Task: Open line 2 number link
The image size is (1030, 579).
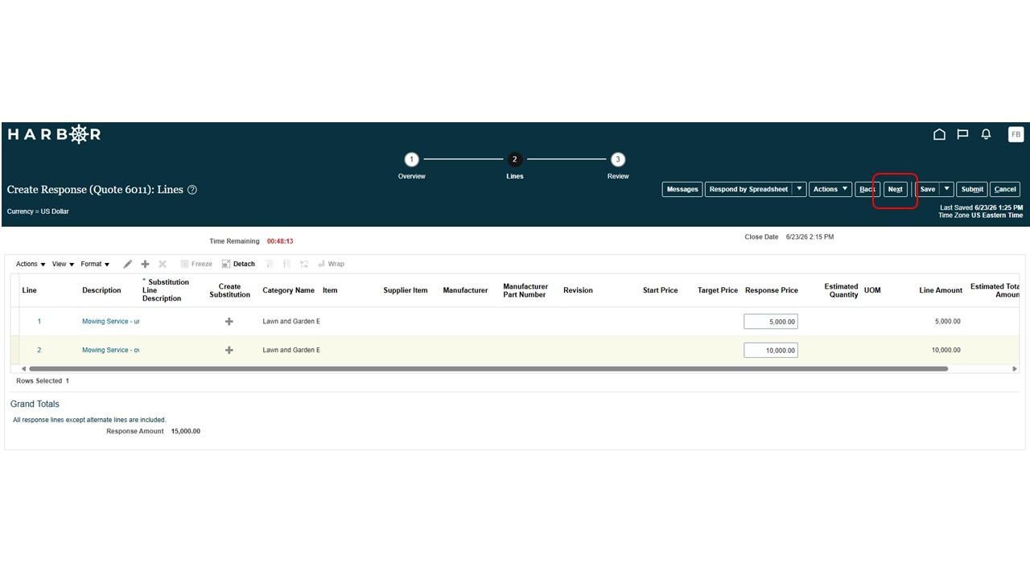Action: coord(39,351)
